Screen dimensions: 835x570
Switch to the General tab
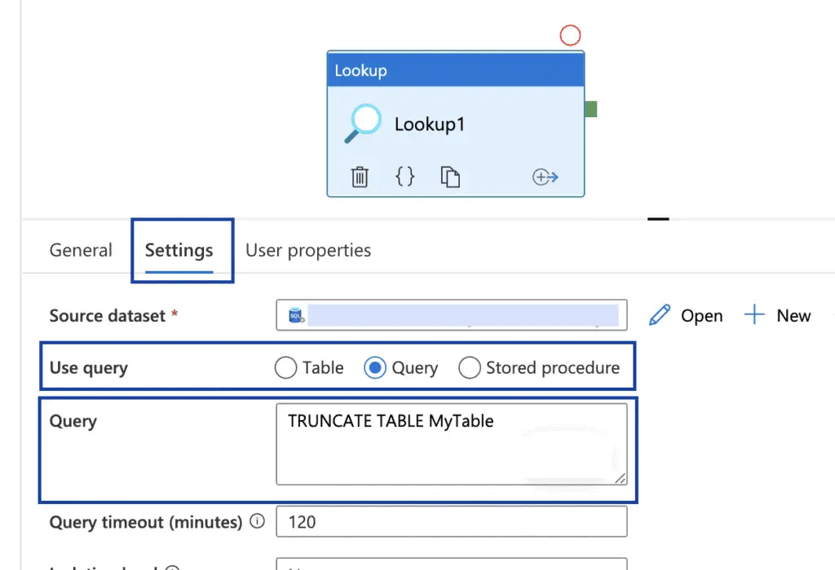[81, 250]
